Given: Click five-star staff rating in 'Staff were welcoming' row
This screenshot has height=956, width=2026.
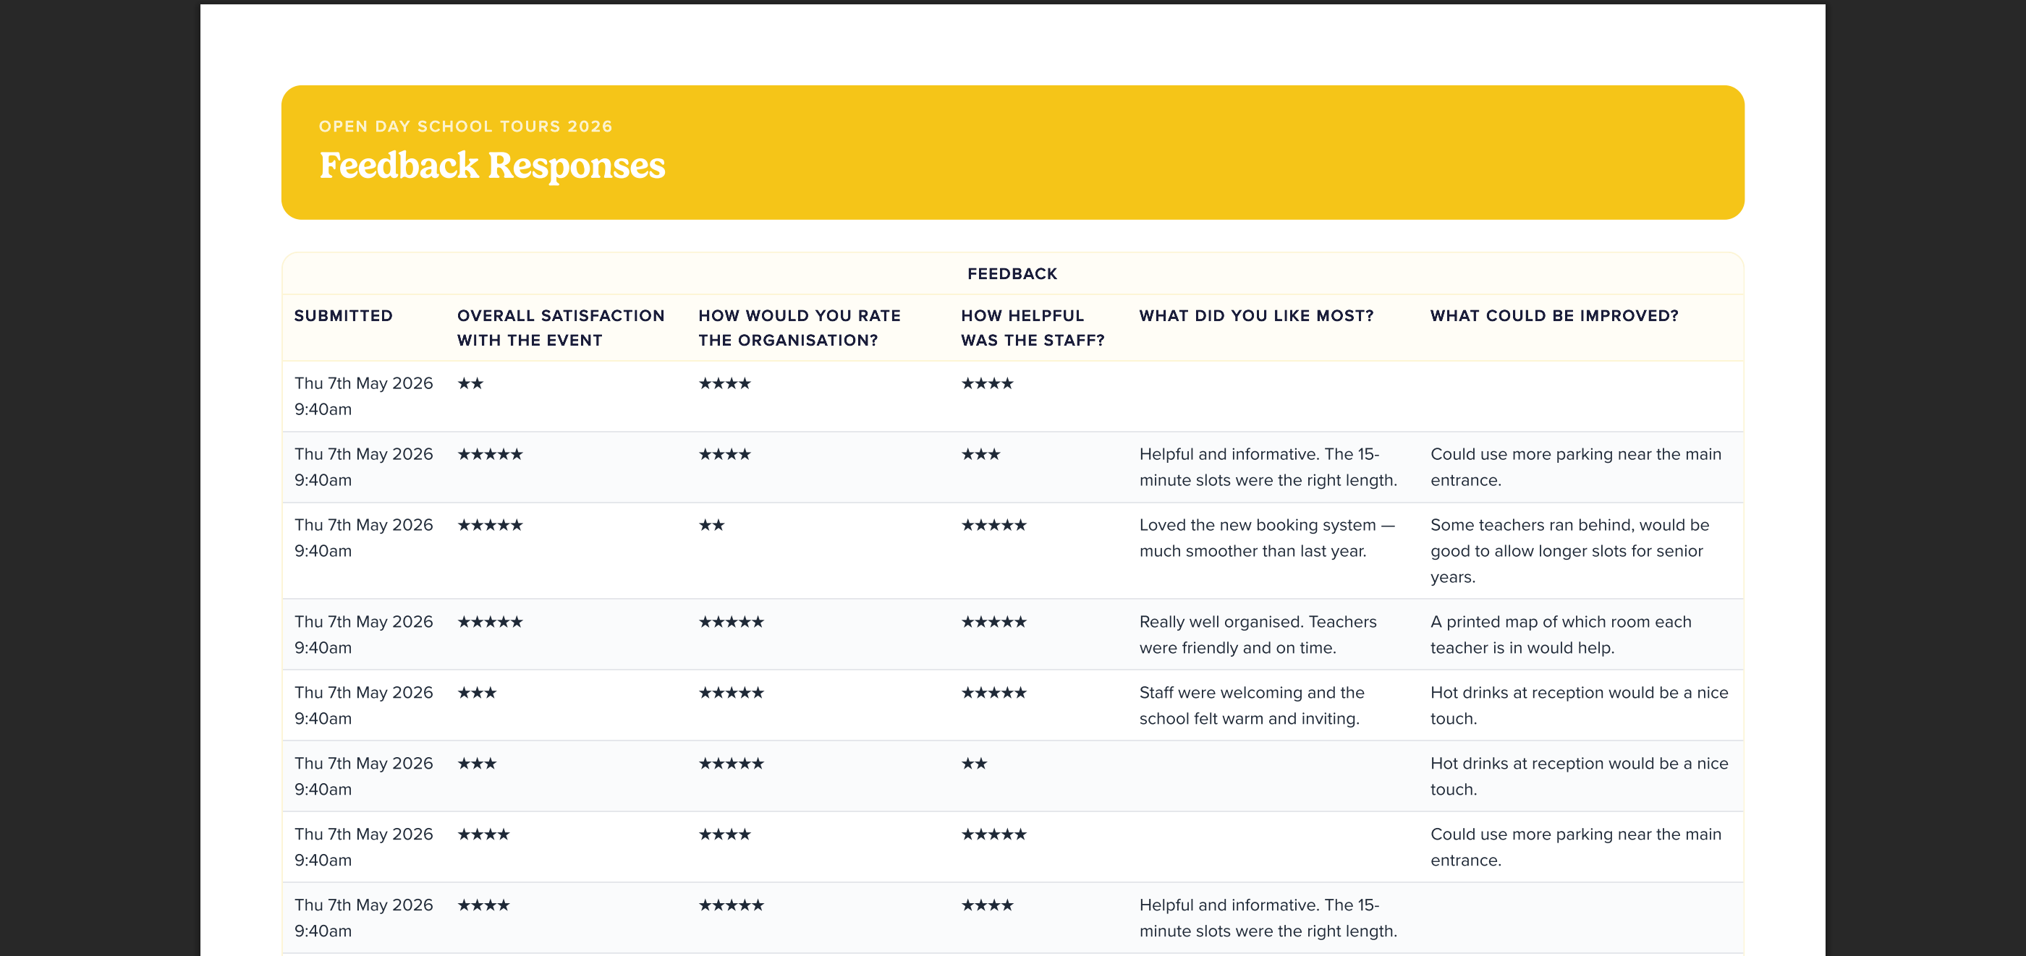Looking at the screenshot, I should (994, 693).
